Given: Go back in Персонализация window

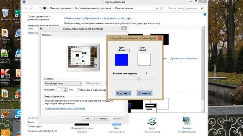Looking at the screenshot, I should [x=26, y=8].
